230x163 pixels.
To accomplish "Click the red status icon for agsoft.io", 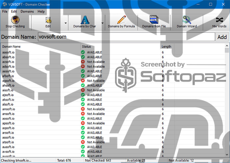I will [x=83, y=81].
